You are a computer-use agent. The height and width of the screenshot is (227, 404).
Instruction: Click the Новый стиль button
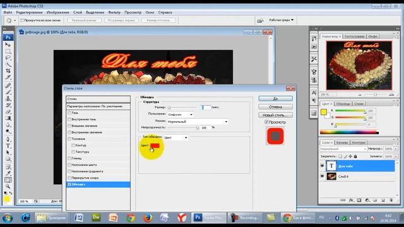click(275, 115)
